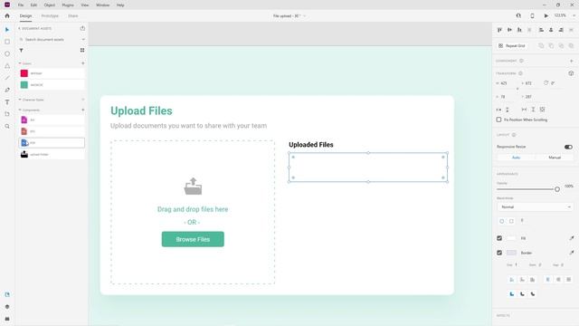
Task: Open the Libraries panel icon at bottom left
Action: [7, 294]
